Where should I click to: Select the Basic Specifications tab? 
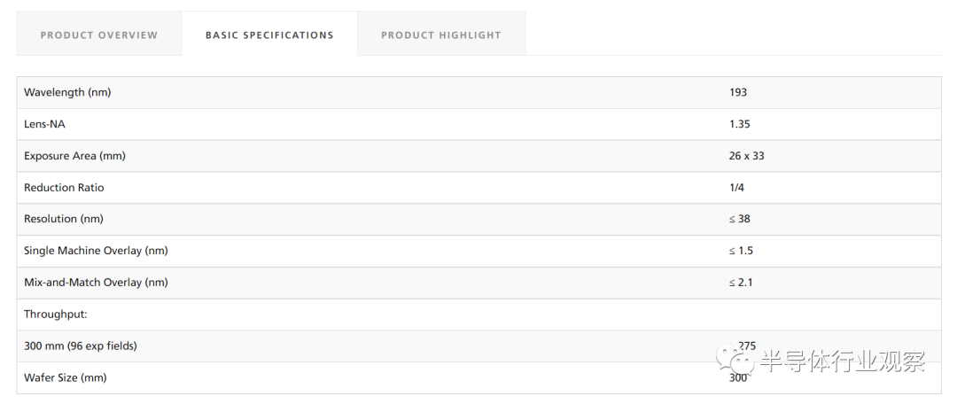point(269,35)
